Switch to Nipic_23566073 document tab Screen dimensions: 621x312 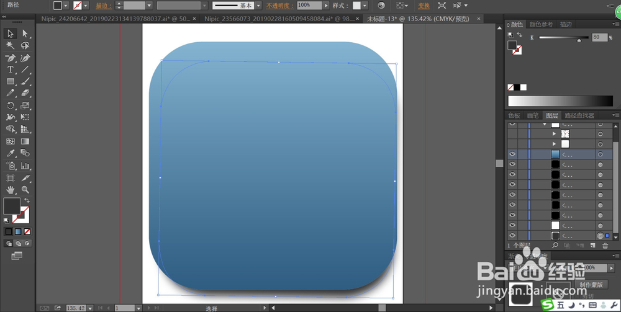click(280, 19)
